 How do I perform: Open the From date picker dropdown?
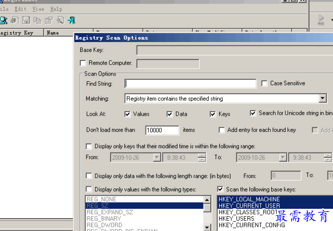click(157, 157)
